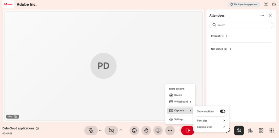Click the Show captions label
This screenshot has height=138, width=279.
click(x=205, y=111)
